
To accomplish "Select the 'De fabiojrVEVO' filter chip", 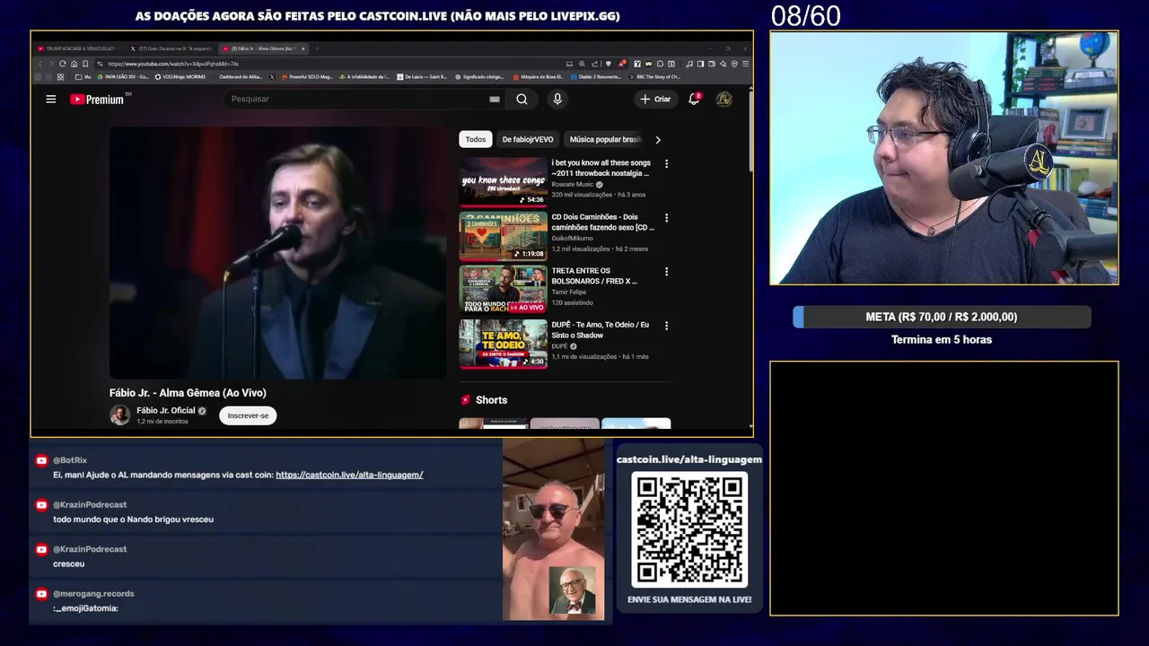I will (528, 139).
